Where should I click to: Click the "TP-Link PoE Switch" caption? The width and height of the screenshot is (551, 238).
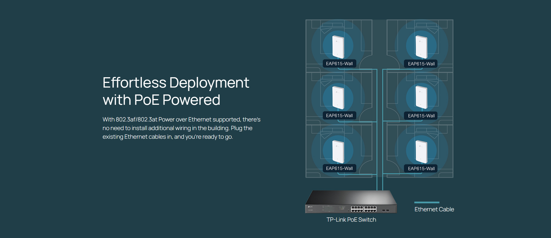tap(351, 220)
